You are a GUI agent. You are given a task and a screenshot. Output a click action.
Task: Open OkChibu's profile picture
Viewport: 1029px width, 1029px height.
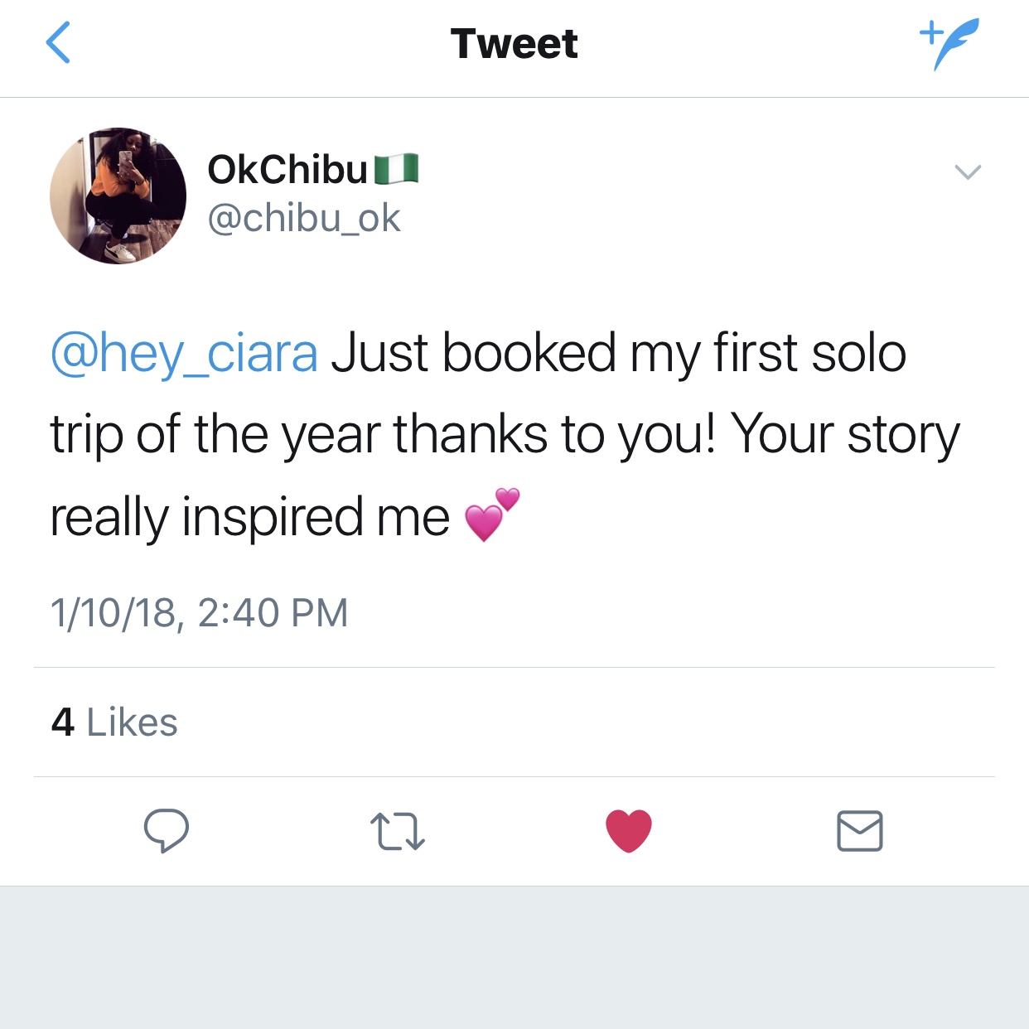[x=118, y=196]
